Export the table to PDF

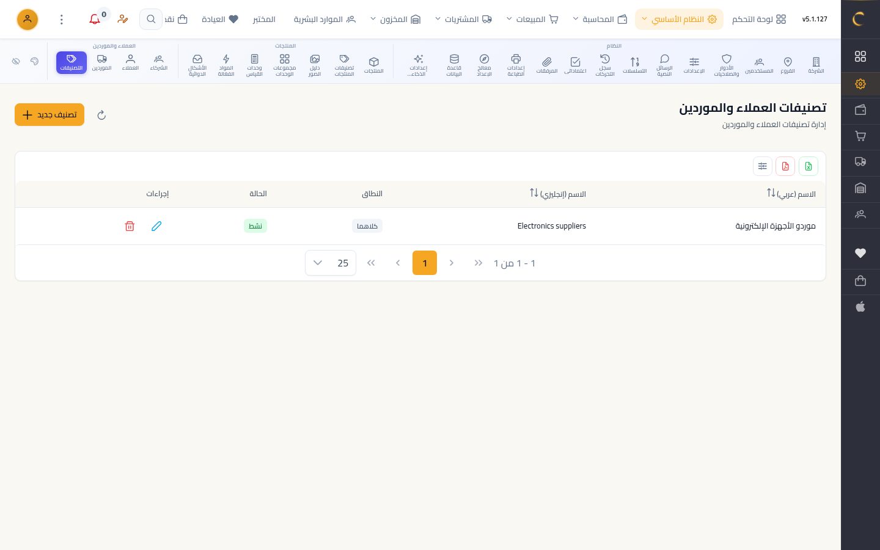[x=785, y=166]
